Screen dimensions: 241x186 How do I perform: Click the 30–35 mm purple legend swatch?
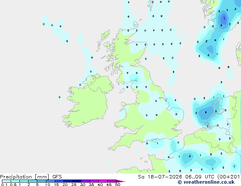pos(86,181)
